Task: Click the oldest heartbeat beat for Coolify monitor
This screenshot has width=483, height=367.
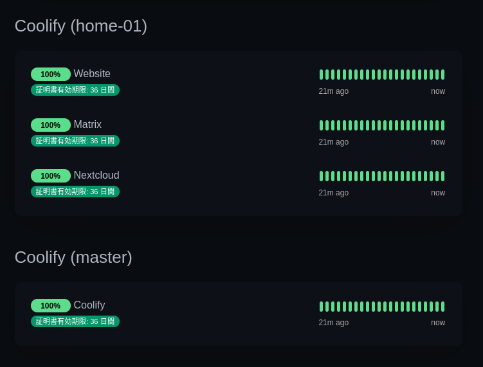Action: 322,307
